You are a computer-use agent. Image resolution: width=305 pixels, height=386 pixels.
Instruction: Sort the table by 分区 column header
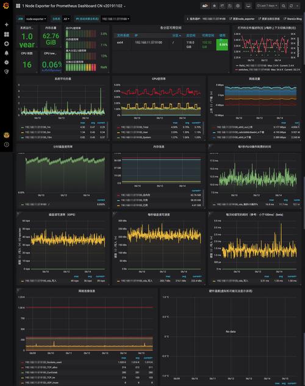[x=176, y=35]
